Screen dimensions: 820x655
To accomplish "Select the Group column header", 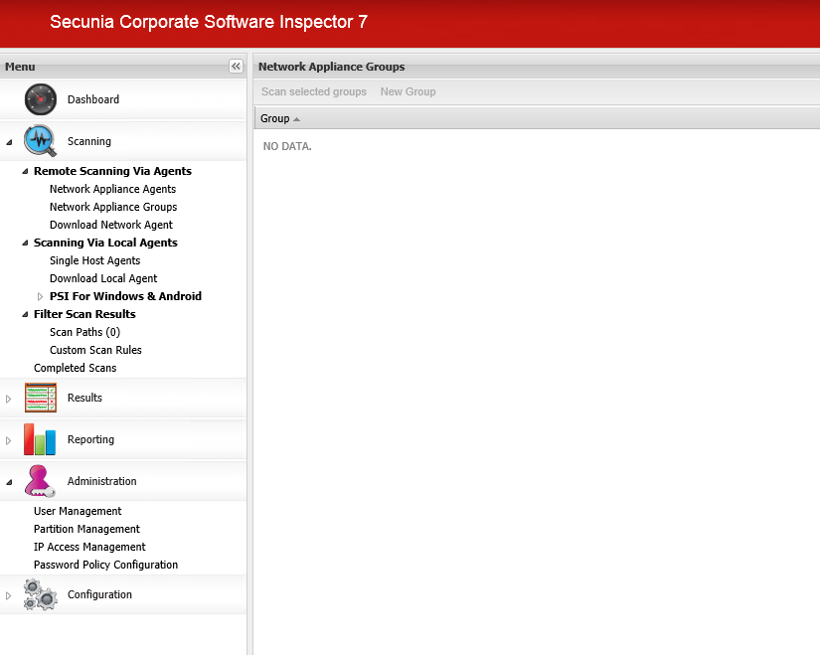I will click(x=271, y=117).
